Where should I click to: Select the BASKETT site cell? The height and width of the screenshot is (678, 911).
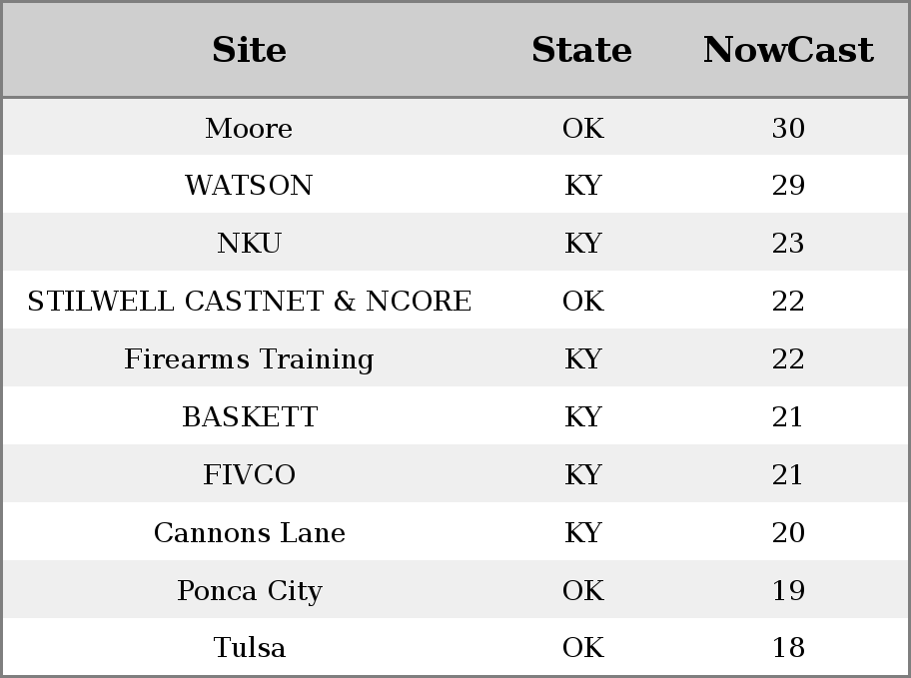pyautogui.click(x=250, y=416)
